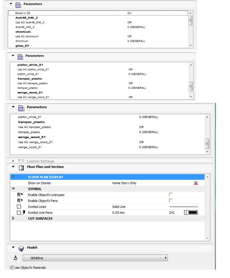Click the home story icon beside Home Story Only

pyautogui.click(x=196, y=183)
